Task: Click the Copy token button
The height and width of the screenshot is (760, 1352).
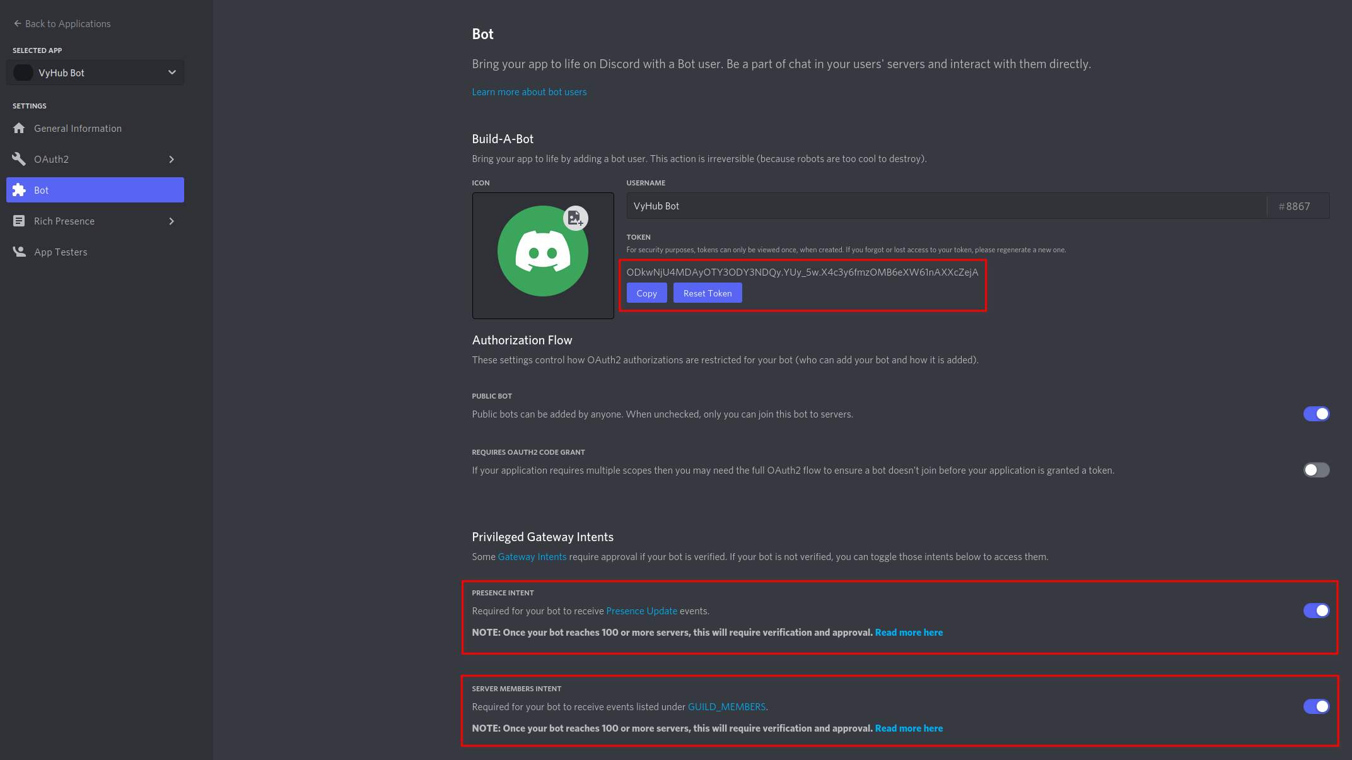Action: [x=646, y=293]
